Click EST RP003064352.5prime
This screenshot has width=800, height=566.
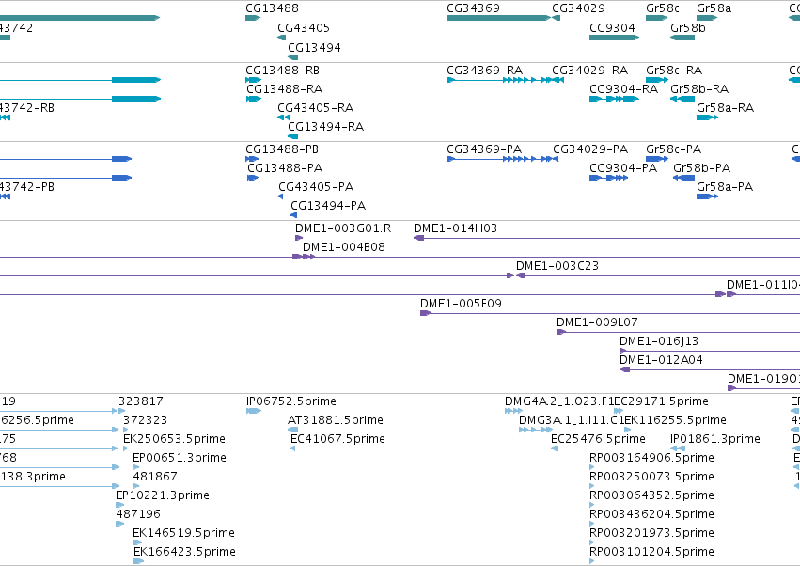pyautogui.click(x=651, y=495)
